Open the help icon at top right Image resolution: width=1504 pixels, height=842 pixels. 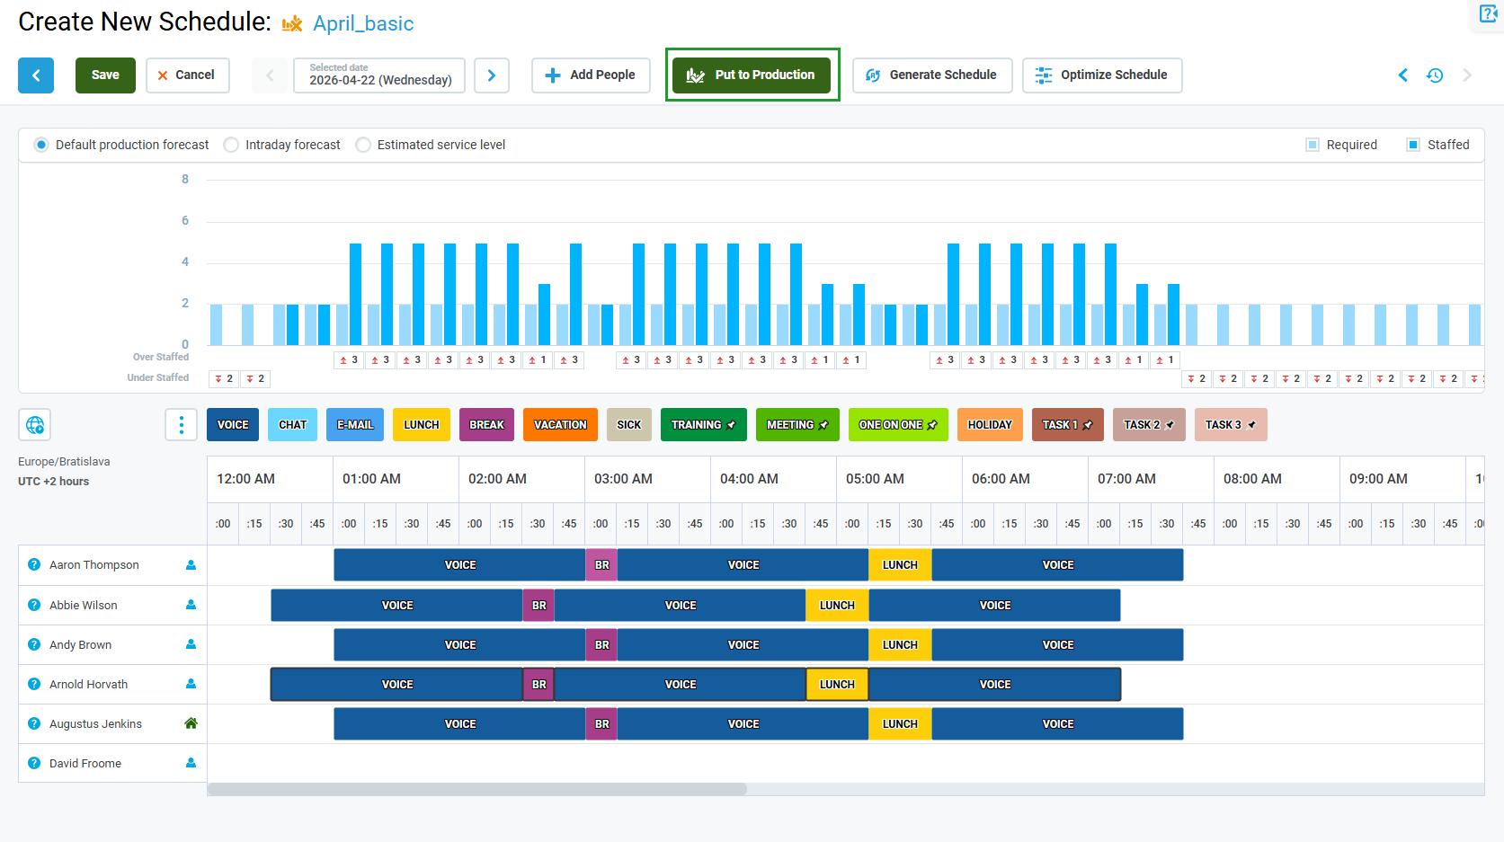click(x=1489, y=13)
